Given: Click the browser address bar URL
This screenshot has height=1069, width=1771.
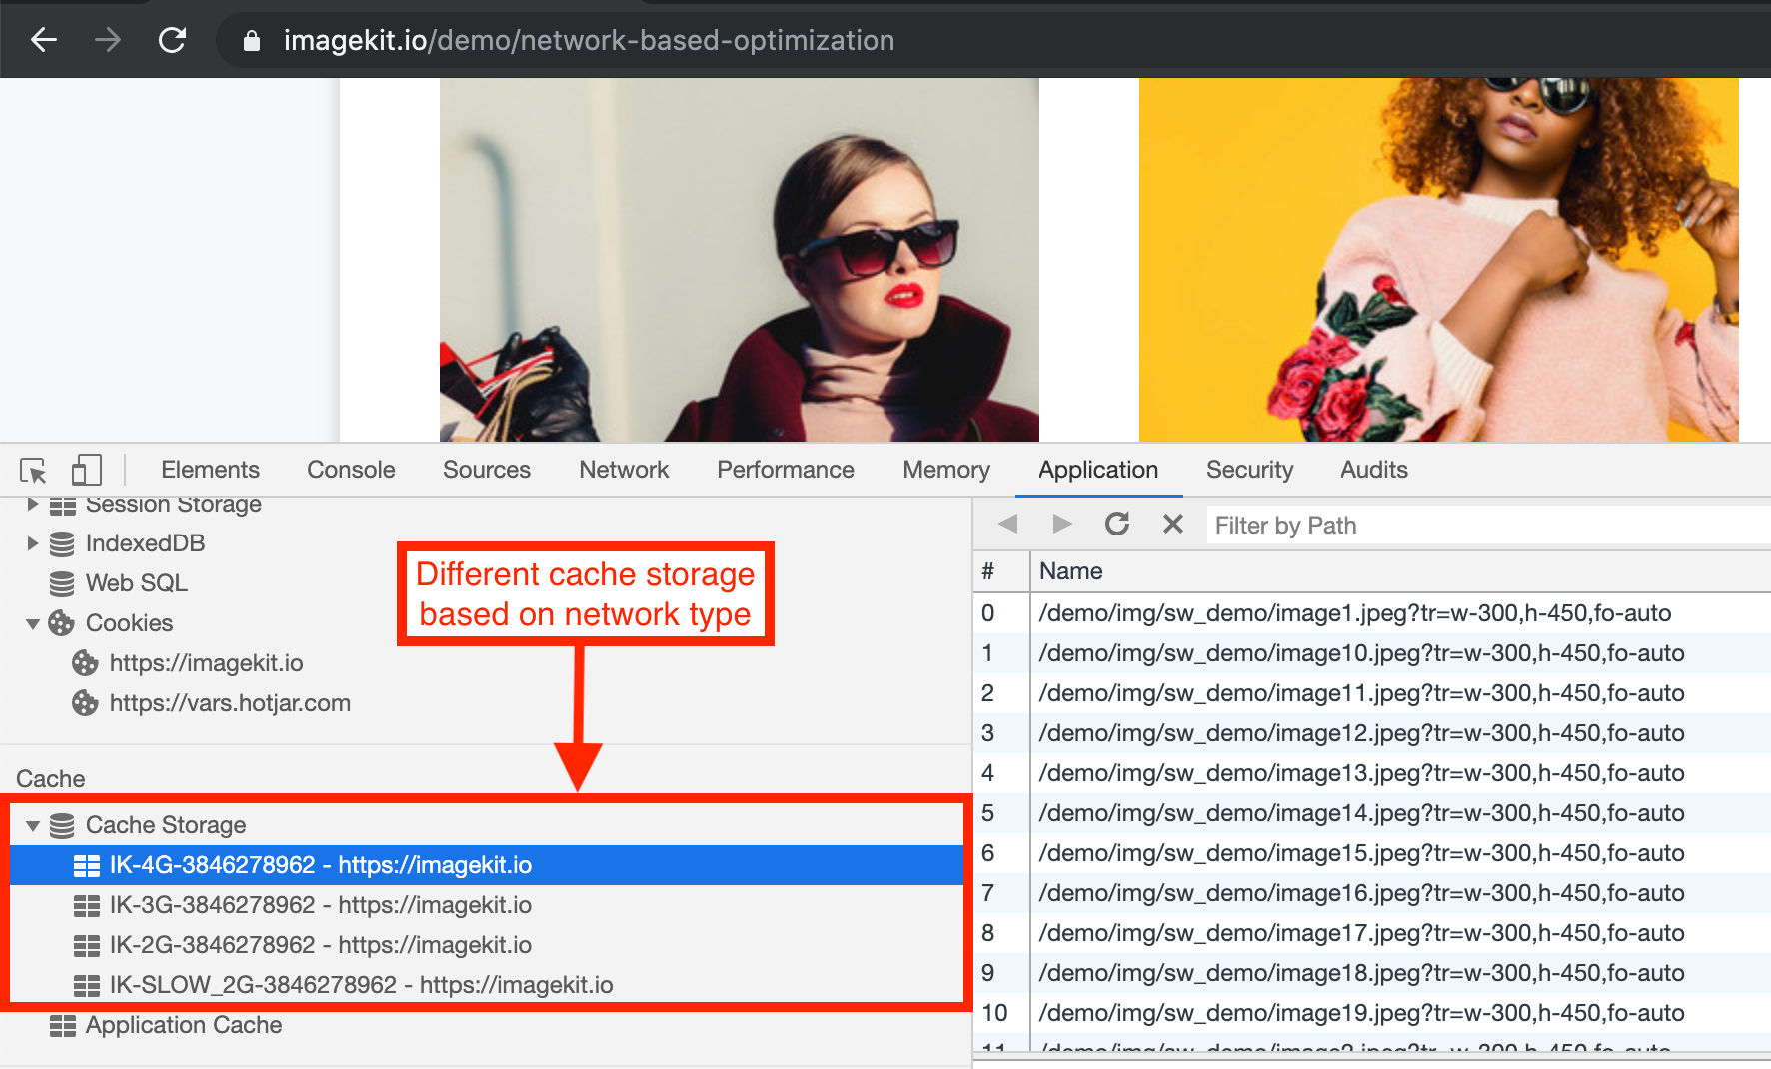Looking at the screenshot, I should [589, 41].
